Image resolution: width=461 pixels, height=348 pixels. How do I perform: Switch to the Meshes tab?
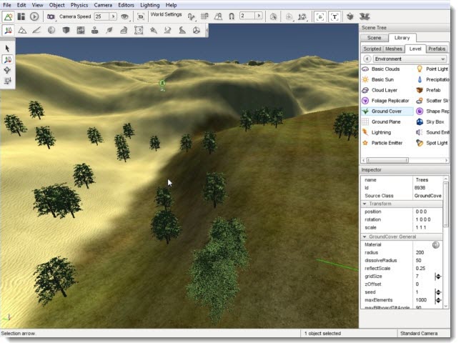[x=394, y=49]
